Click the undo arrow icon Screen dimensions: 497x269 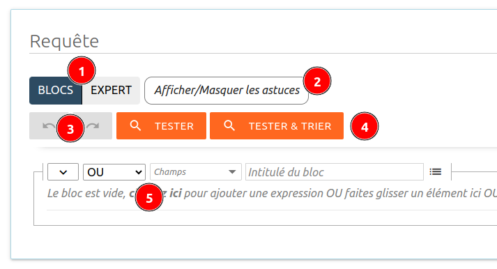[x=49, y=126]
